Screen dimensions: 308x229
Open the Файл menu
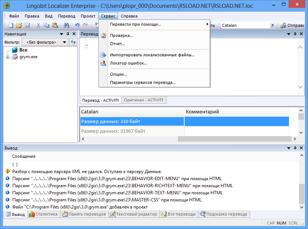pos(14,16)
